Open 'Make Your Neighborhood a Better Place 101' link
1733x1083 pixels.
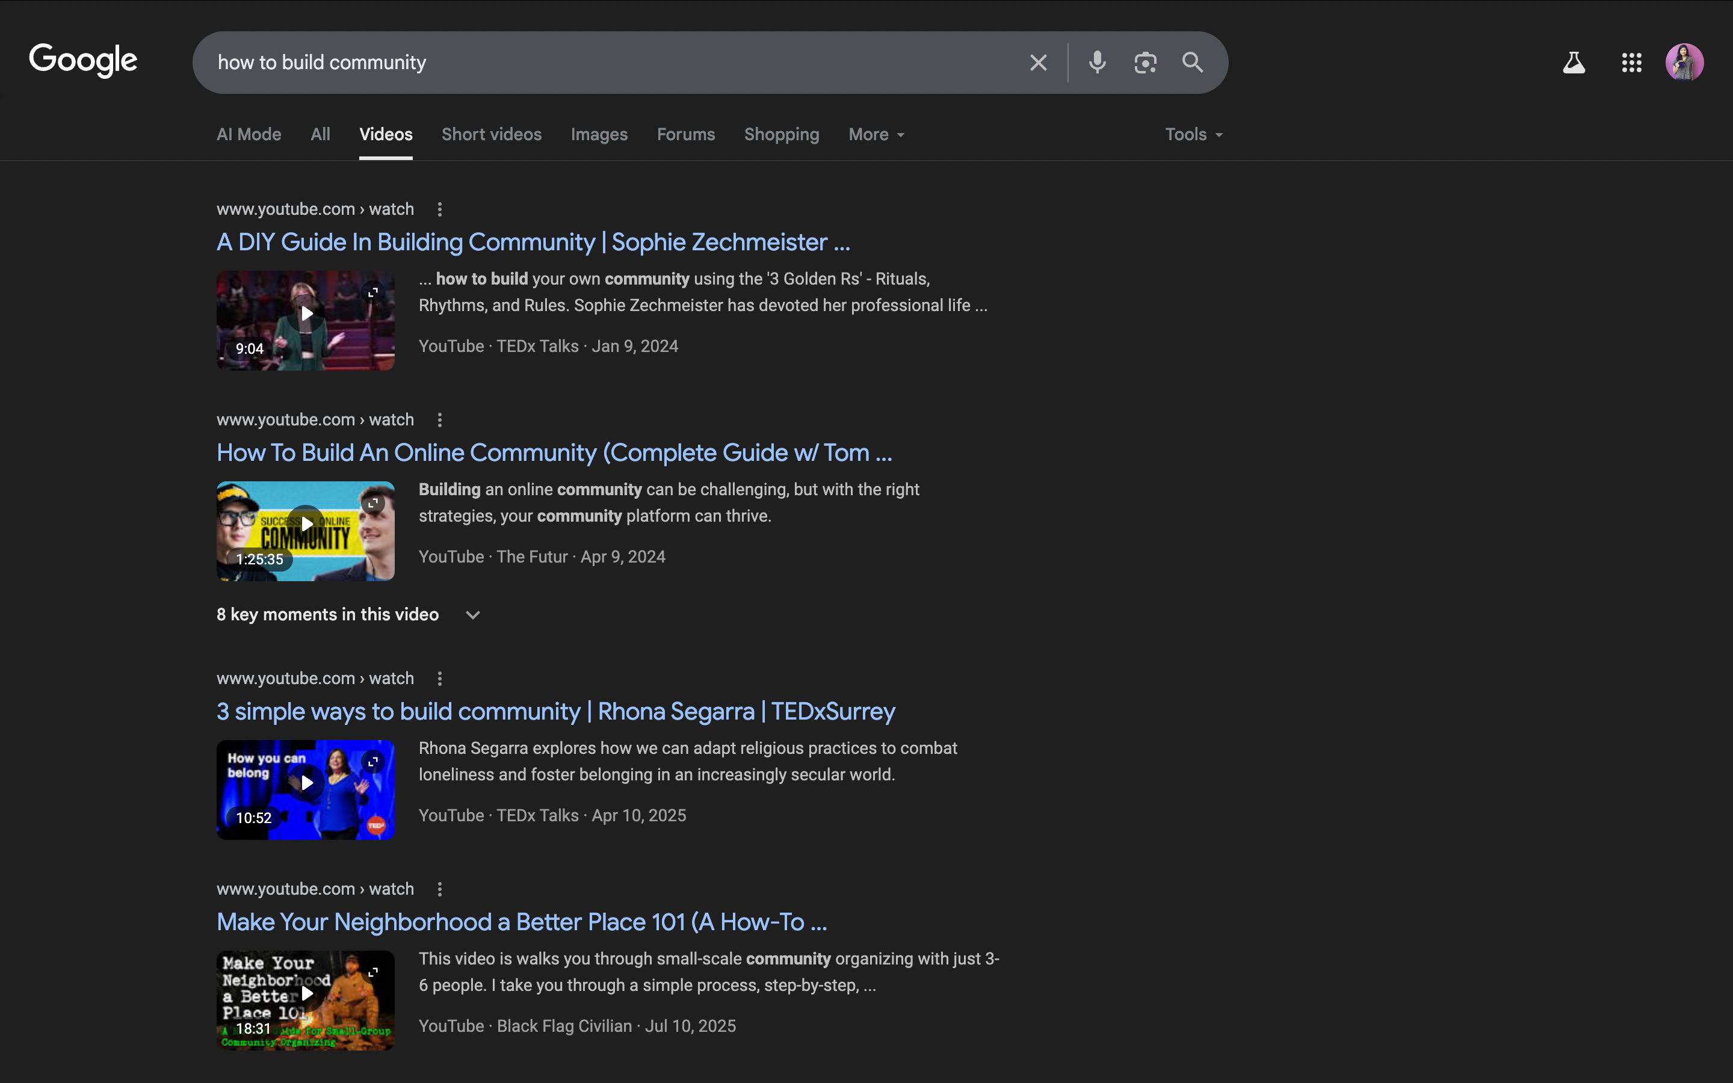pyautogui.click(x=521, y=922)
